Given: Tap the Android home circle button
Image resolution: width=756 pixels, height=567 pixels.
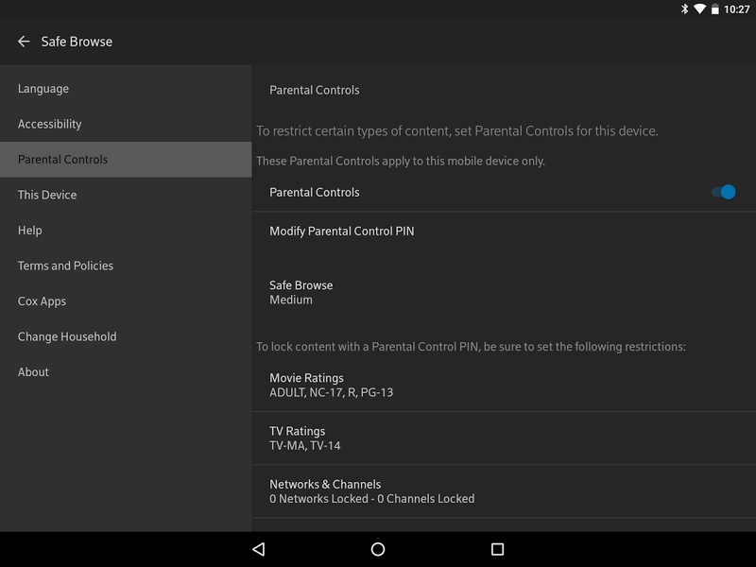Looking at the screenshot, I should coord(378,549).
